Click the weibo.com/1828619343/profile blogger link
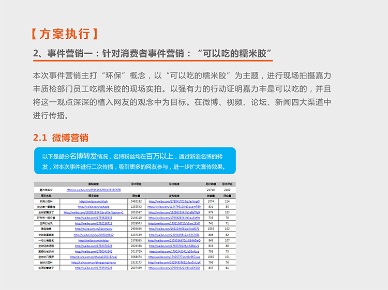 click(x=94, y=212)
